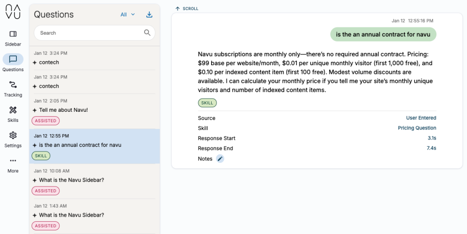
Task: Open the Tracking route icon
Action: coord(13,85)
